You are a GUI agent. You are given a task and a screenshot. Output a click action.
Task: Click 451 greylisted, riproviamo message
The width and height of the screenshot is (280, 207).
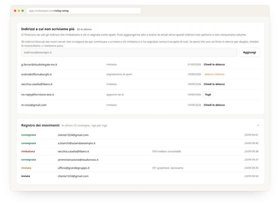coord(168,168)
